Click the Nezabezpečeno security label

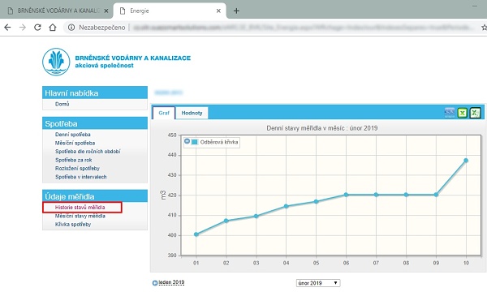point(102,28)
